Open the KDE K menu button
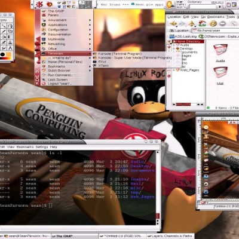The height and width of the screenshot is (239, 239). (39, 4)
